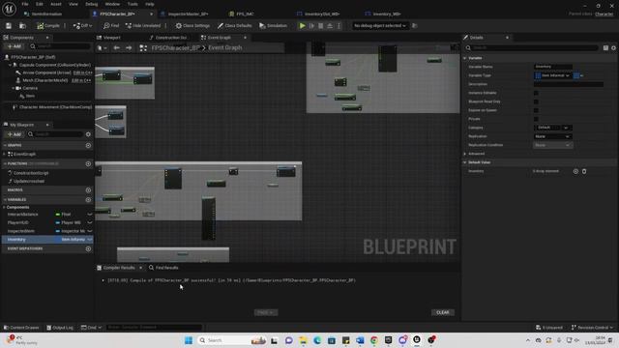The width and height of the screenshot is (619, 348).
Task: Click the Float type pill of InteractDistance
Action: 64,215
